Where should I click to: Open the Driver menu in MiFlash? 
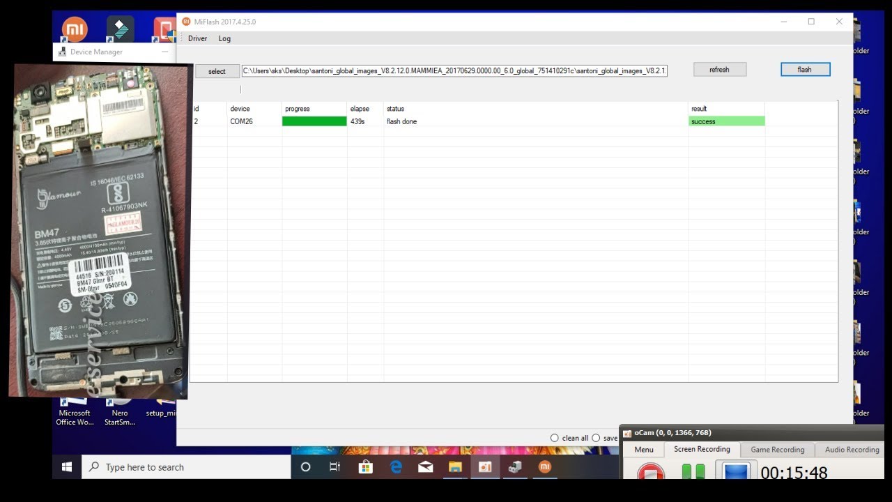[197, 38]
